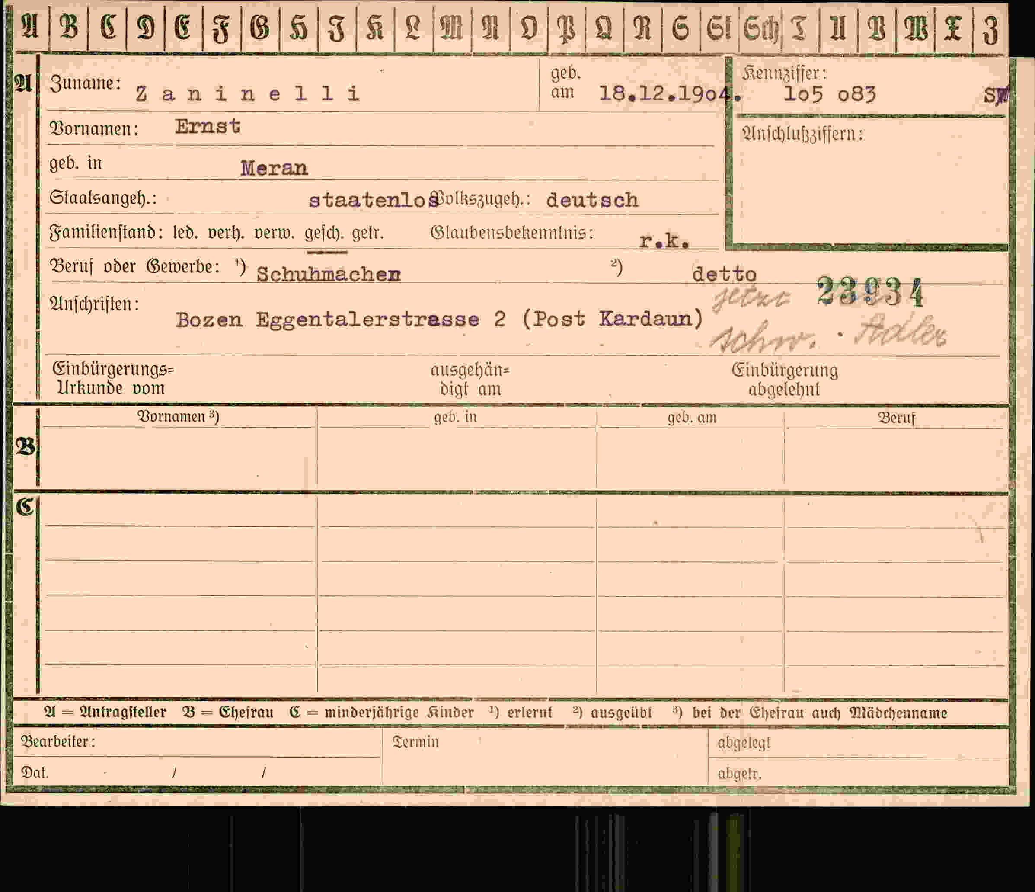This screenshot has width=1035, height=892.
Task: Click the 'Vornamen 3)' column header in section B
Action: coord(178,416)
